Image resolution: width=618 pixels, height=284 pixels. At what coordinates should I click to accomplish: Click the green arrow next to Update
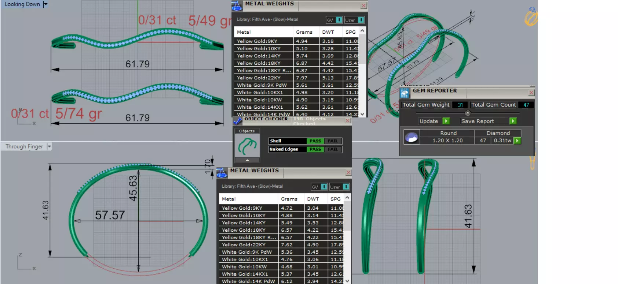click(446, 121)
